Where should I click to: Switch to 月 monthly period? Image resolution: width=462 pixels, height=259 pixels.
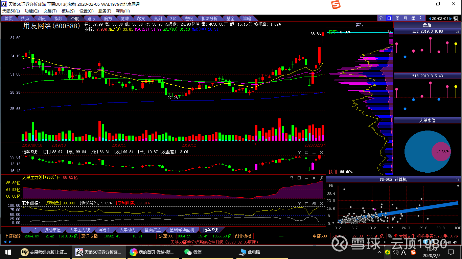(x=405, y=19)
